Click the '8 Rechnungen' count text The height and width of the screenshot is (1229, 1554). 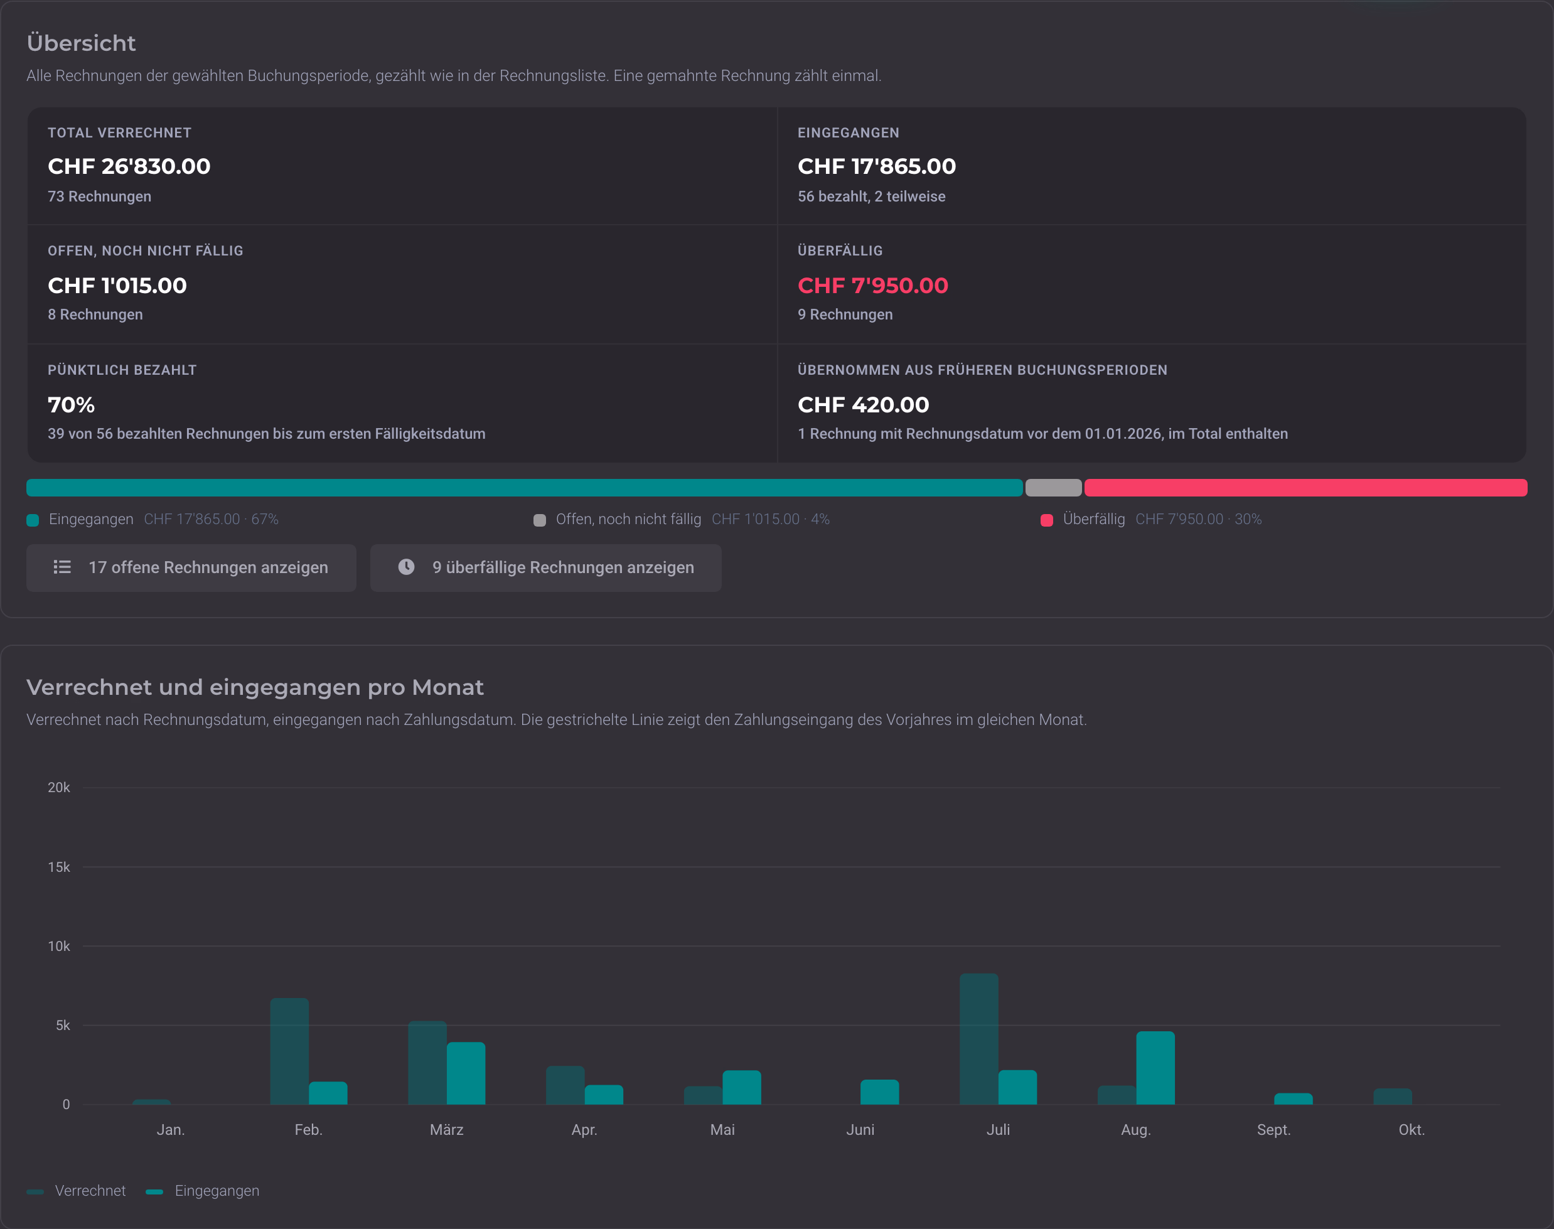click(x=95, y=314)
